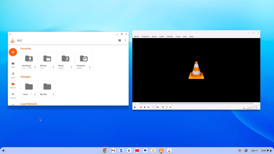The image size is (274, 154).
Task: Stop playback with the square button
Action: (144, 107)
